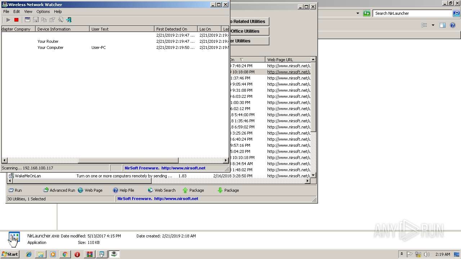Stop scanning with the red square icon

(x=16, y=20)
